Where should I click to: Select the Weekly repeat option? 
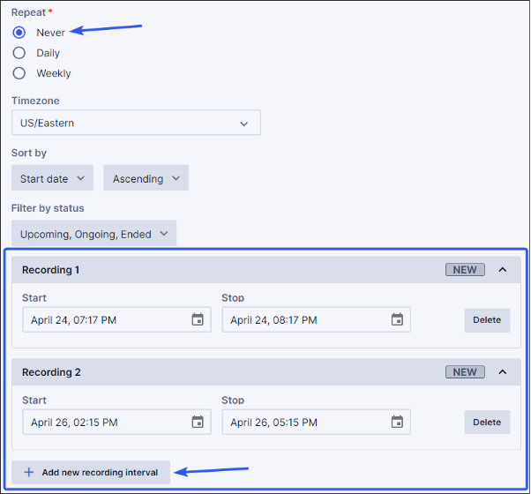[19, 73]
